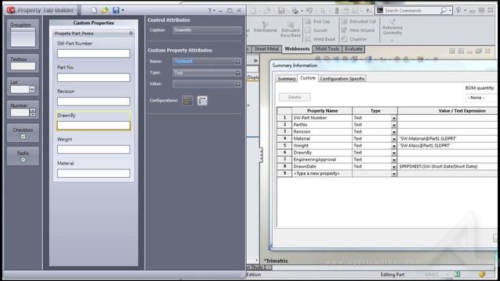The width and height of the screenshot is (500, 281).
Task: Click the Delete button in Summary Information
Action: tap(295, 97)
